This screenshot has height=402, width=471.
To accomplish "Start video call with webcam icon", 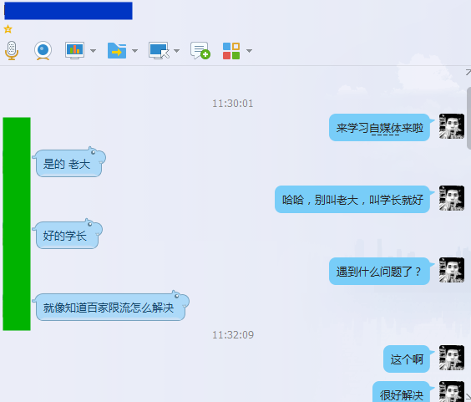I will pyautogui.click(x=43, y=50).
